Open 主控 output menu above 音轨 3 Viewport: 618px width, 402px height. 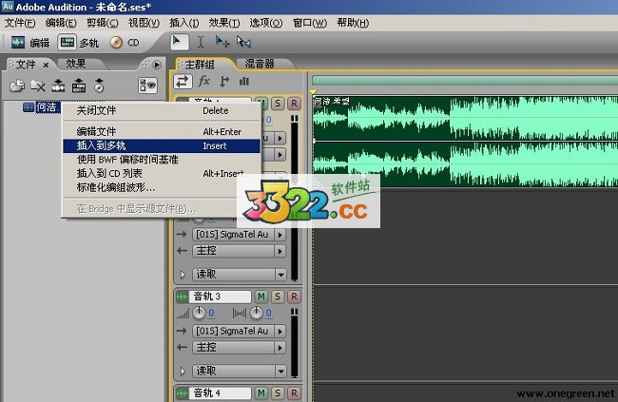(239, 251)
